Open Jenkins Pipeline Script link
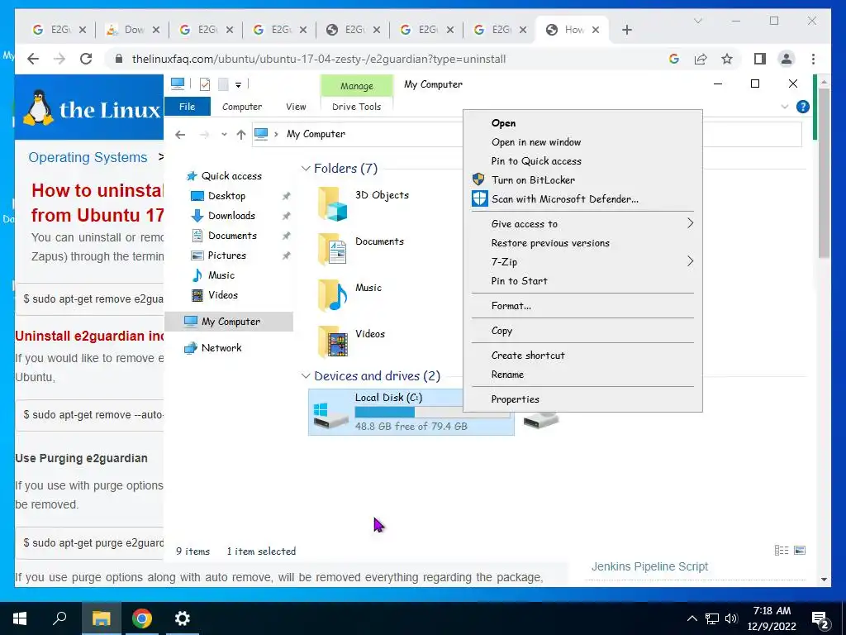Viewport: 846px width, 635px height. click(x=649, y=566)
